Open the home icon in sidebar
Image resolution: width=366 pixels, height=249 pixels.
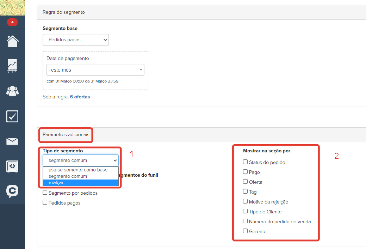[12, 41]
